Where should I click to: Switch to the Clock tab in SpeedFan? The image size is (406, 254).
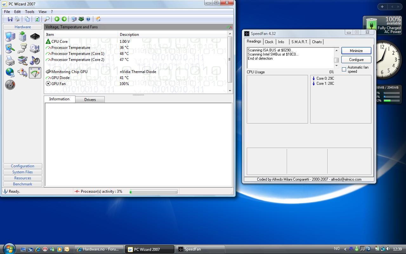(269, 42)
